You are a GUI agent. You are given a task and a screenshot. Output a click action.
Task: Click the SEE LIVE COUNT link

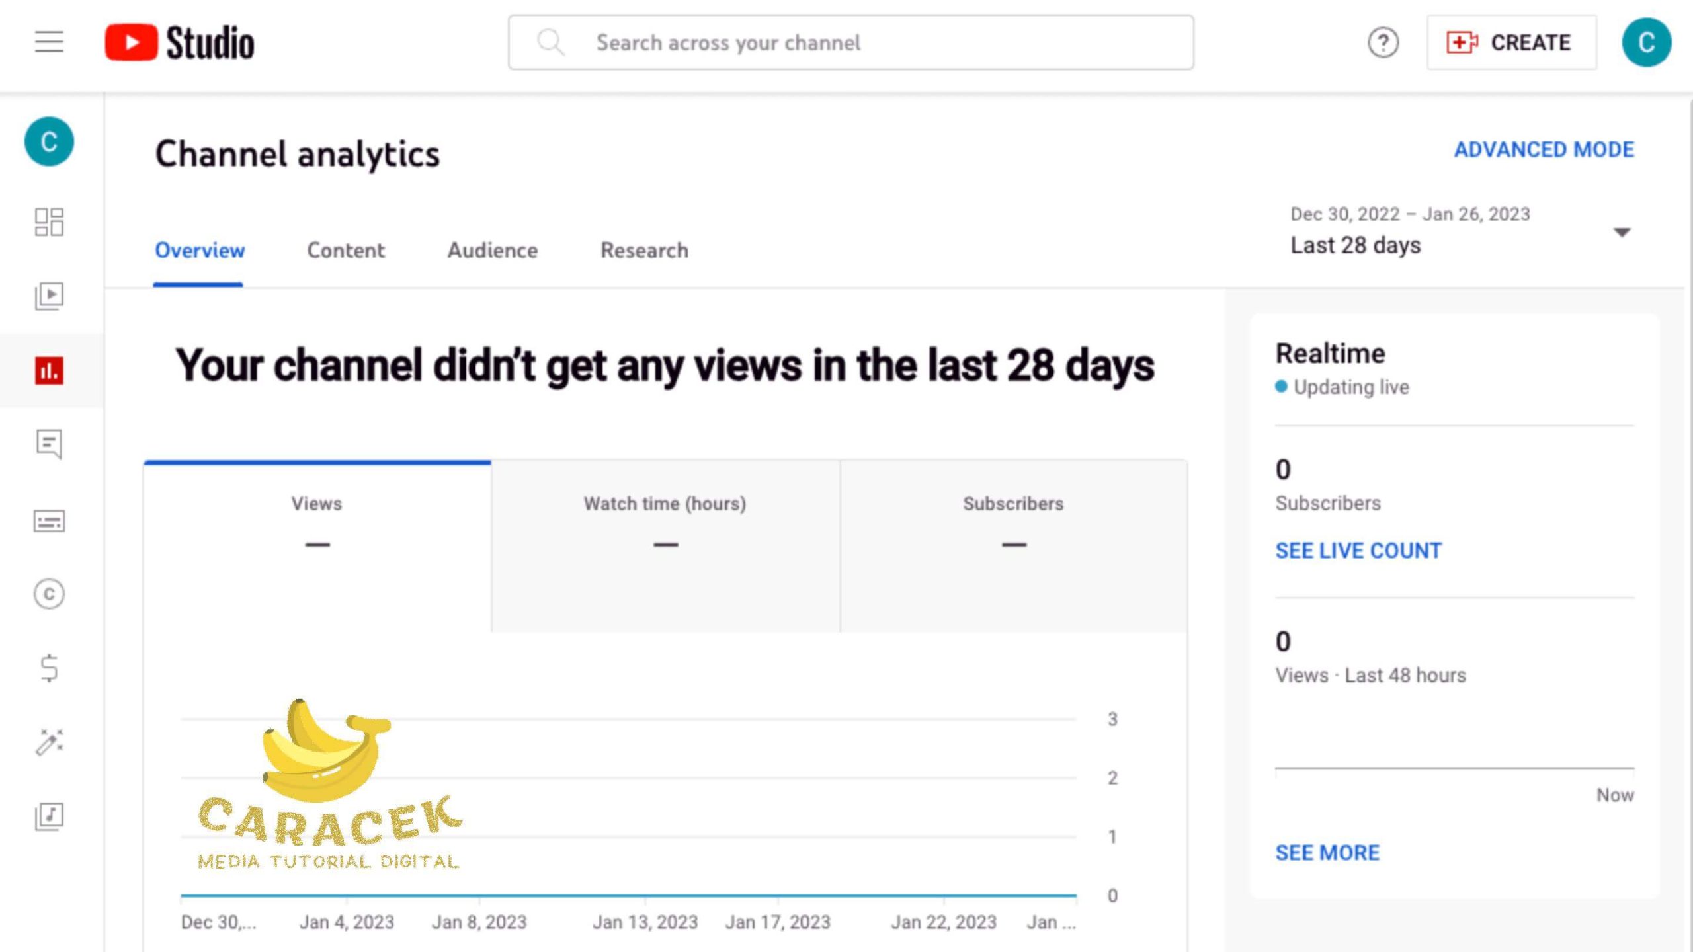1358,551
